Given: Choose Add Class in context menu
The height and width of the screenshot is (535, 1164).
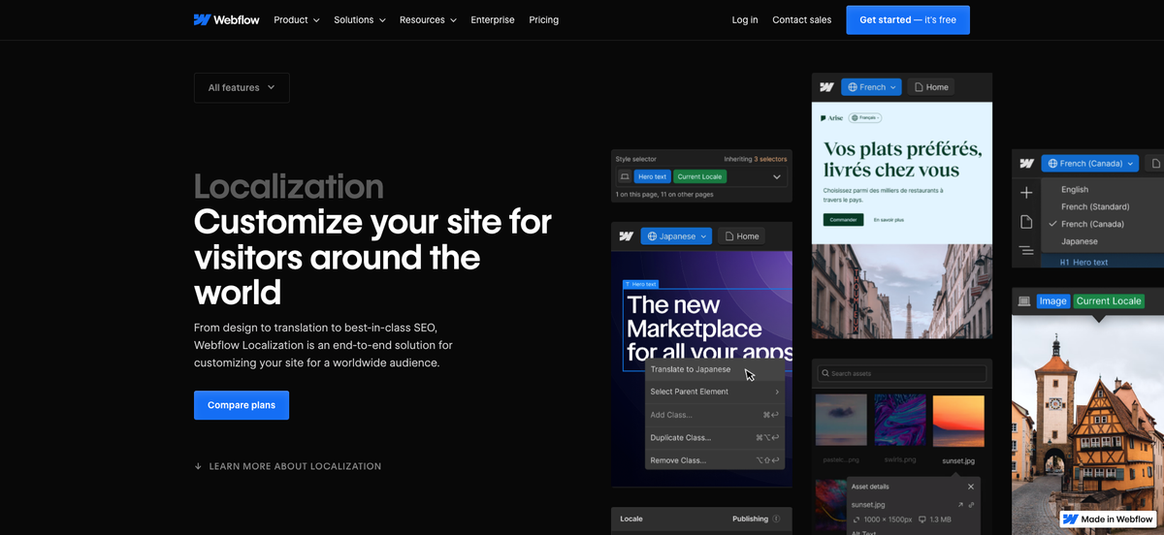Looking at the screenshot, I should (x=715, y=415).
